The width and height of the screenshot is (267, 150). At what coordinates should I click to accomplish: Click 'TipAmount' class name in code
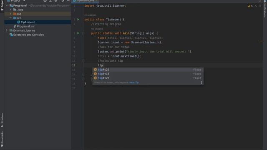(113, 20)
